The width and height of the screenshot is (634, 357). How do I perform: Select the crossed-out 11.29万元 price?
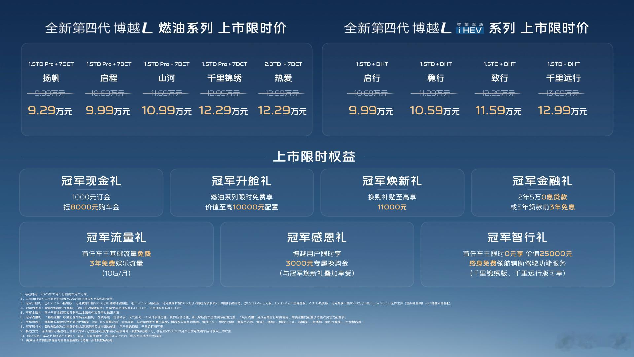tap(435, 93)
